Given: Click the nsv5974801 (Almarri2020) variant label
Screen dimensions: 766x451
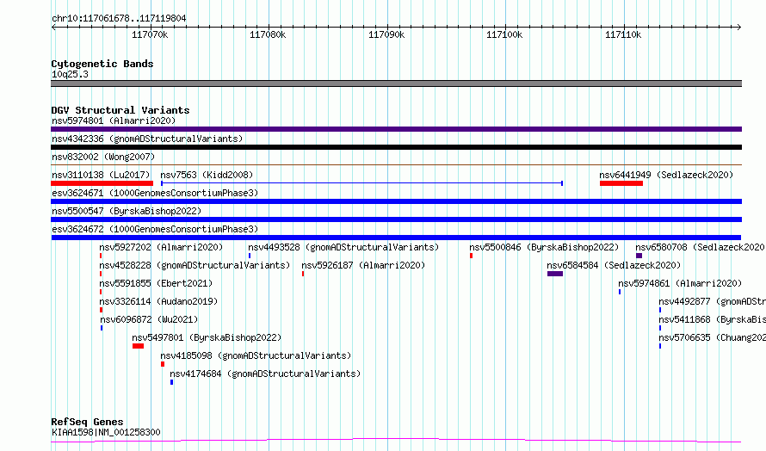Looking at the screenshot, I should 114,120.
